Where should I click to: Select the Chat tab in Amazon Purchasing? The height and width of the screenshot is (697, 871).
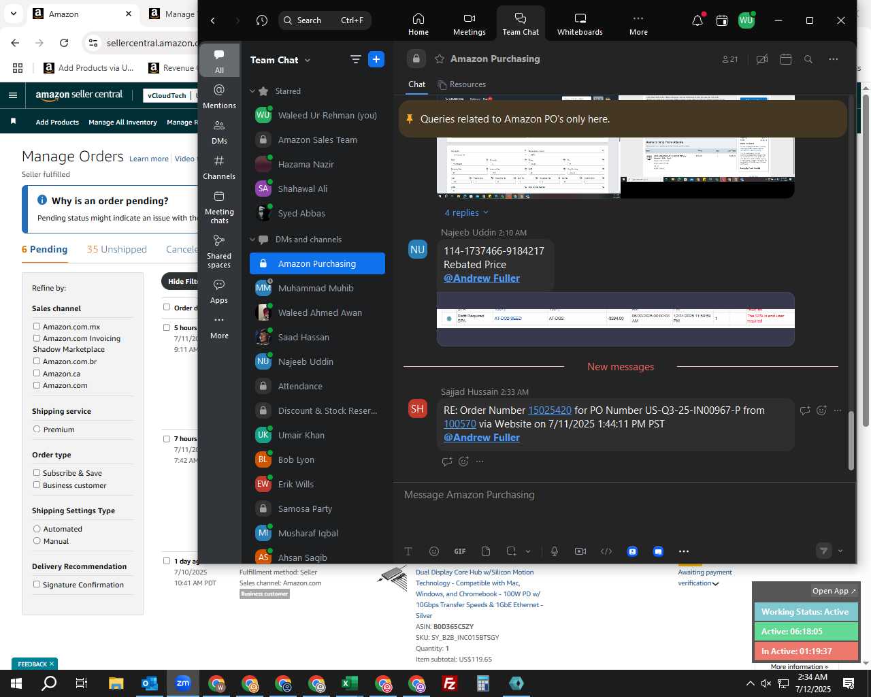(416, 84)
